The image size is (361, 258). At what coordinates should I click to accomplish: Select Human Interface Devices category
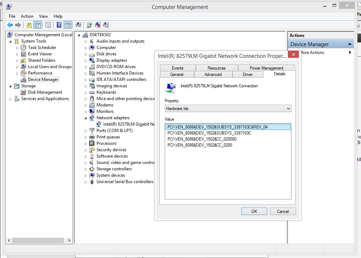120,73
